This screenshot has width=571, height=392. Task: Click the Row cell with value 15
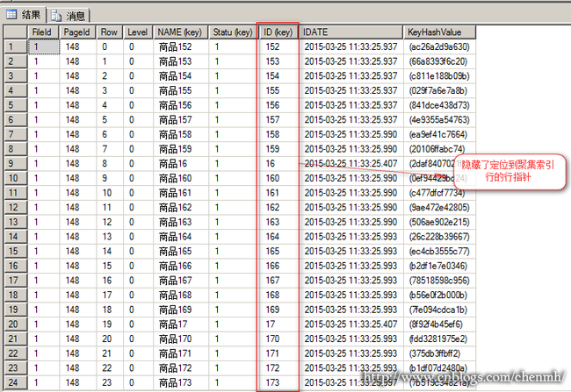point(110,266)
